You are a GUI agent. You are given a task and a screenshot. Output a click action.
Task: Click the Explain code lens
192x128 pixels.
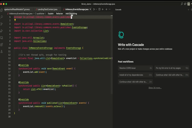click(x=51, y=14)
